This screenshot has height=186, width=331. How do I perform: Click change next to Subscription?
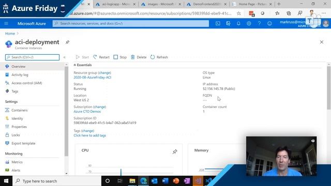click(99, 107)
